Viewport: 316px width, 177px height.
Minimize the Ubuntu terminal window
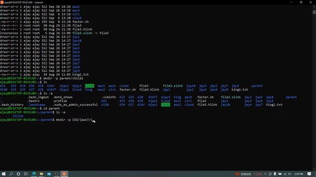pos(291,2)
